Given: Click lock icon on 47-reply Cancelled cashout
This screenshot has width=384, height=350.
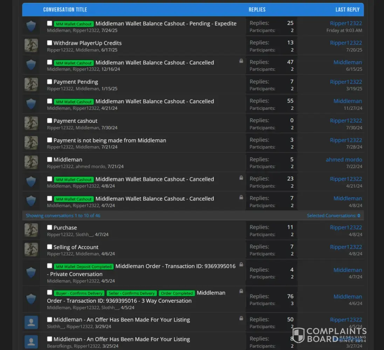Looking at the screenshot, I should [x=241, y=61].
